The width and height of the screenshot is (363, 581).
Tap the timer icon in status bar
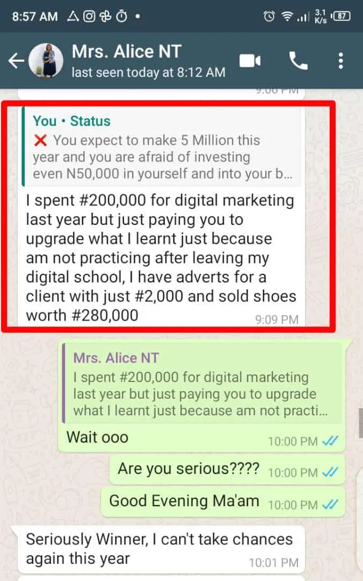(x=122, y=16)
